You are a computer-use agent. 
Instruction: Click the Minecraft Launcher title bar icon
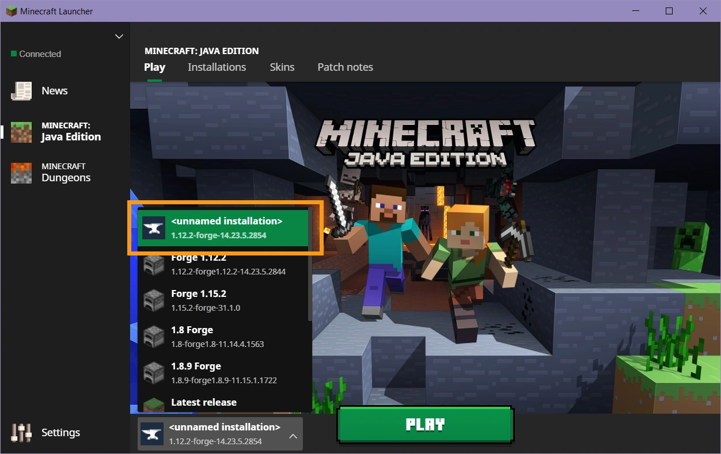click(x=11, y=11)
